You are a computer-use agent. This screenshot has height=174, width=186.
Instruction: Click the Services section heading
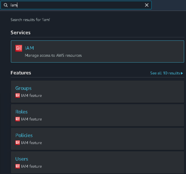tap(21, 32)
